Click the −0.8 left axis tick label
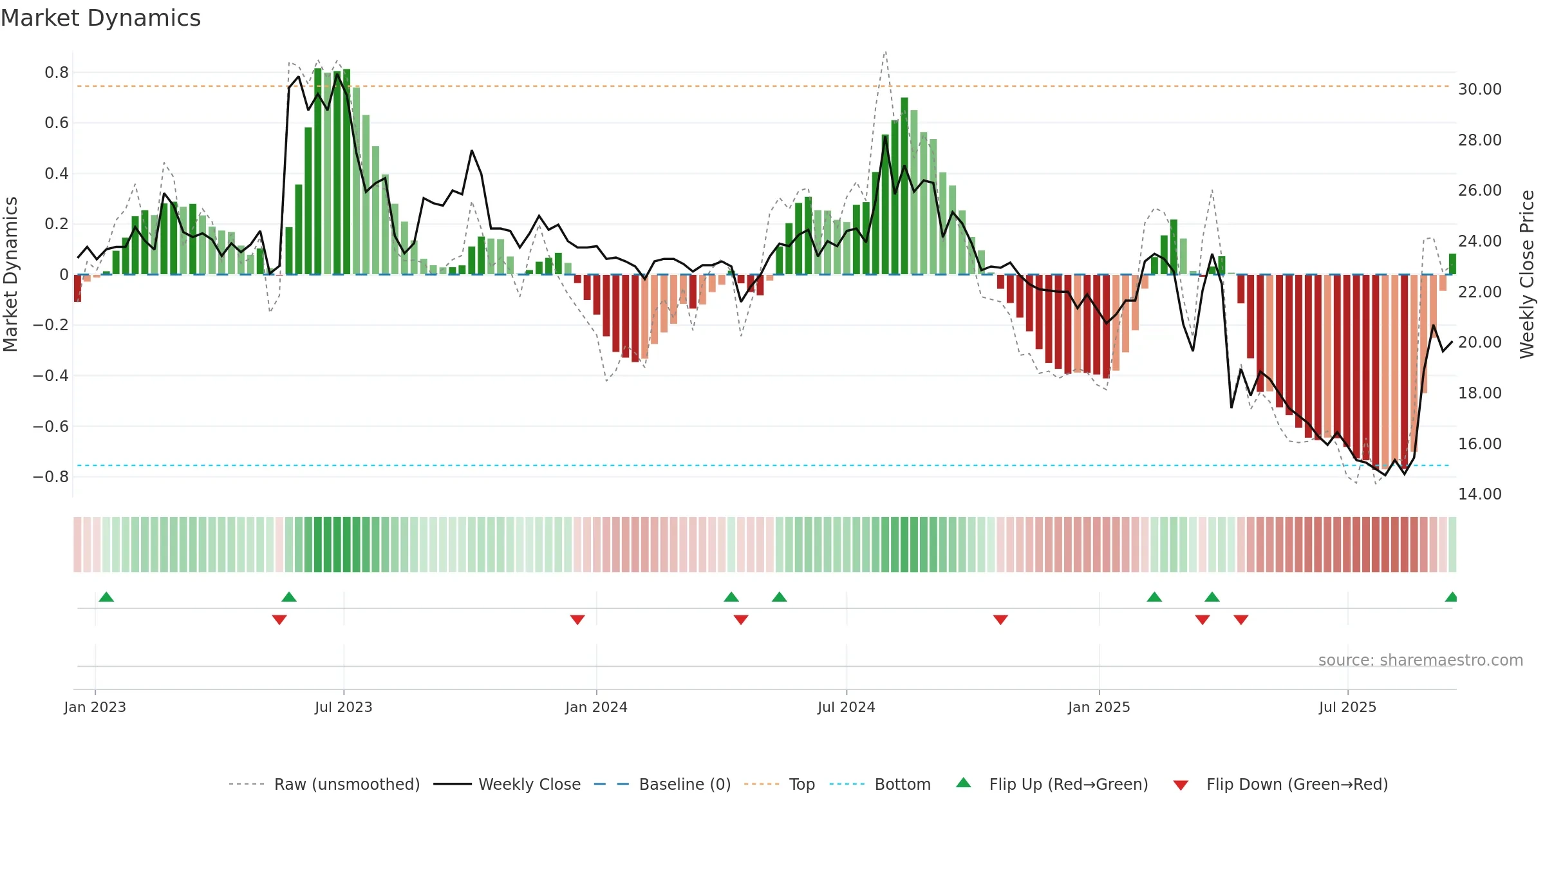 click(51, 477)
